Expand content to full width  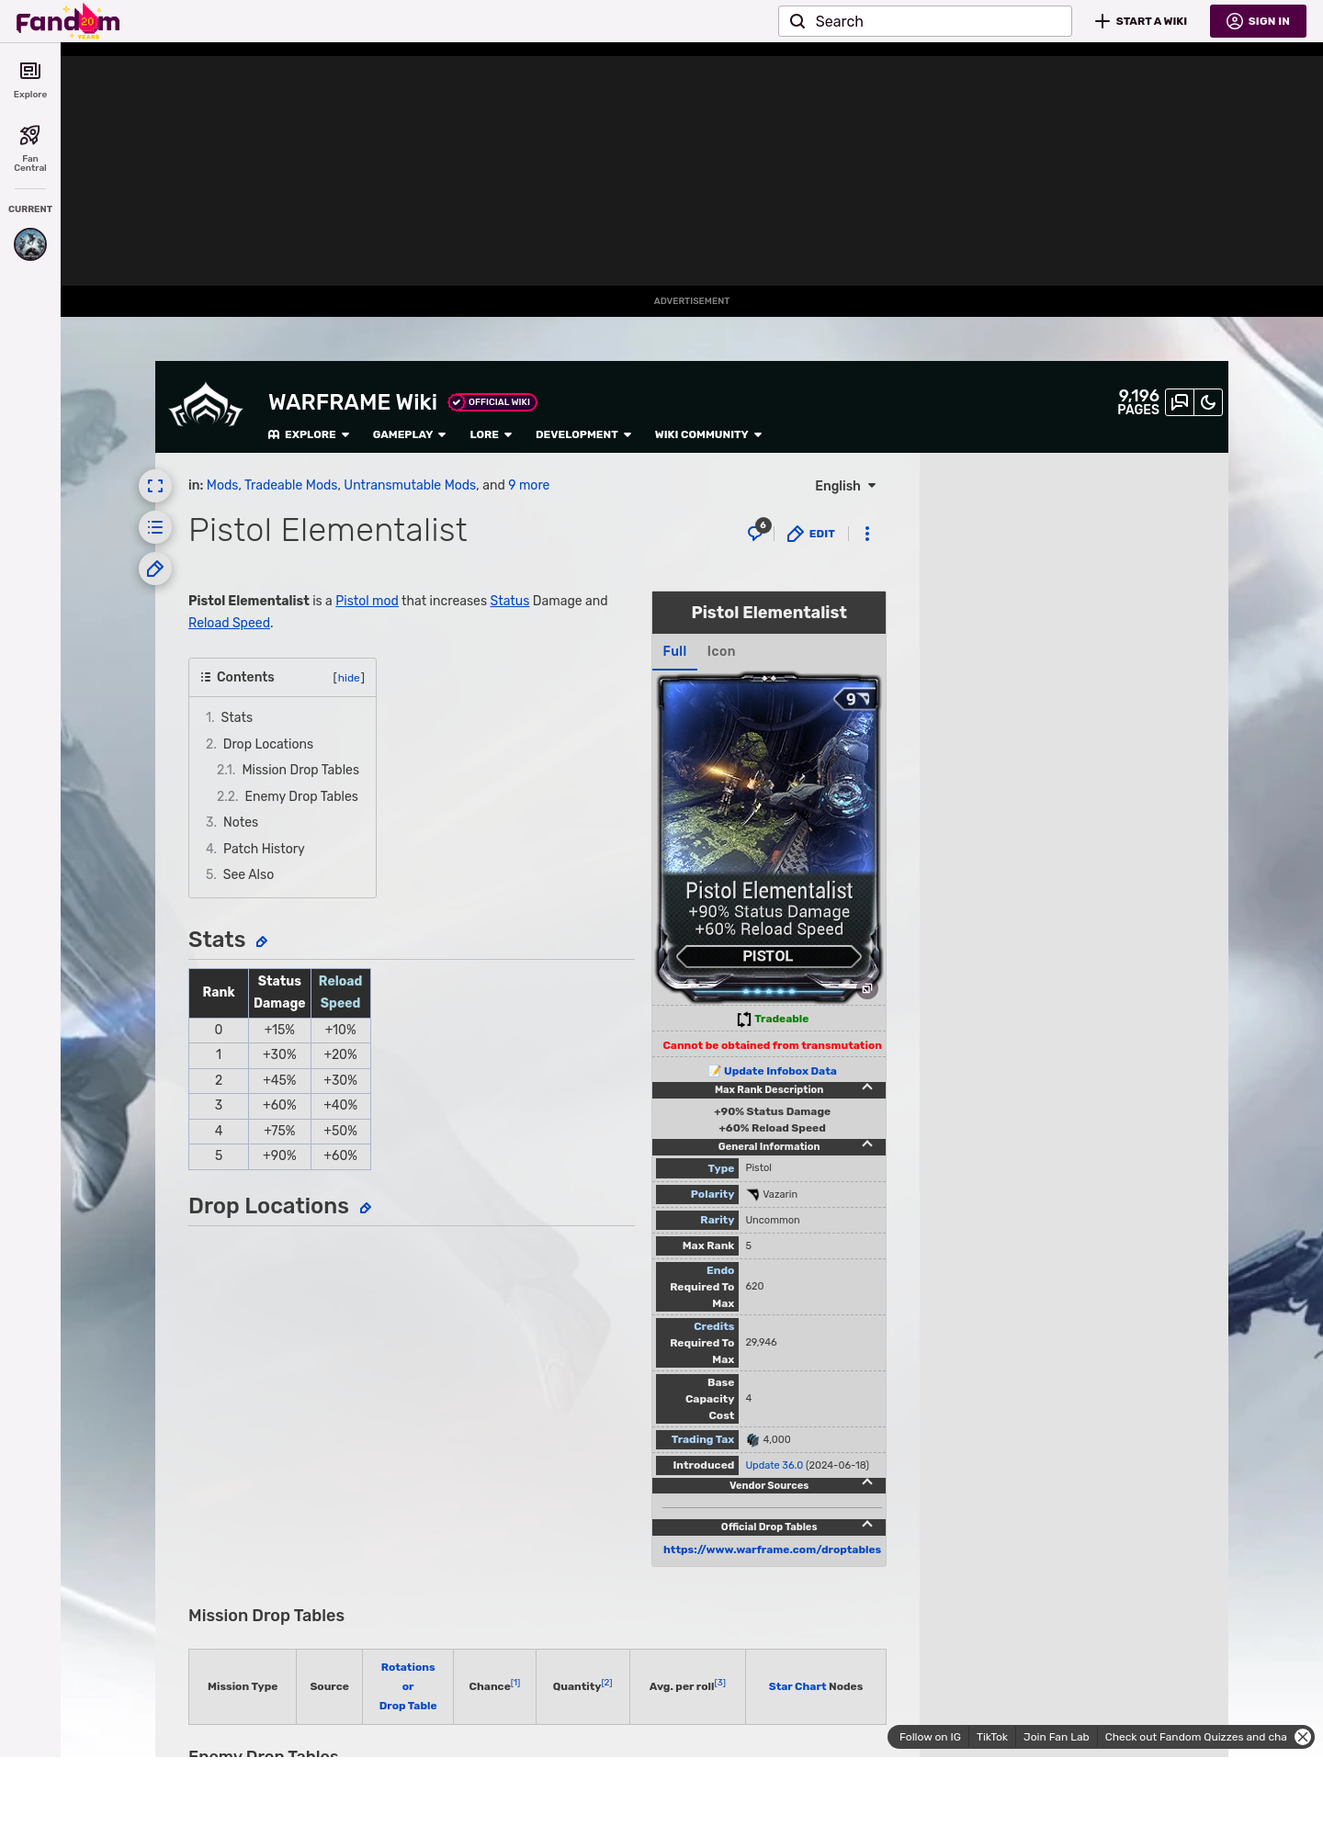point(155,486)
